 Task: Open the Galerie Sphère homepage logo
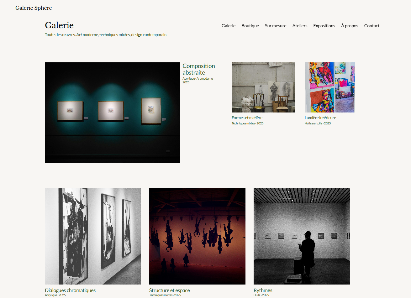pyautogui.click(x=34, y=8)
